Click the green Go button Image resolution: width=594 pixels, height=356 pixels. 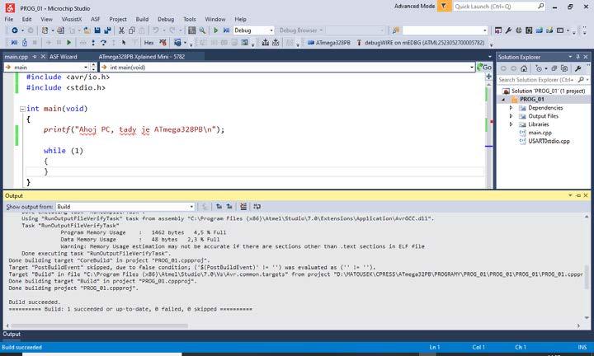click(x=484, y=68)
